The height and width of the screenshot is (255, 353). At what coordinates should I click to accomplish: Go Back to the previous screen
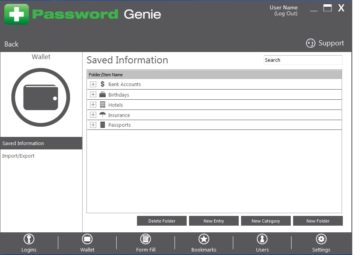(x=11, y=44)
